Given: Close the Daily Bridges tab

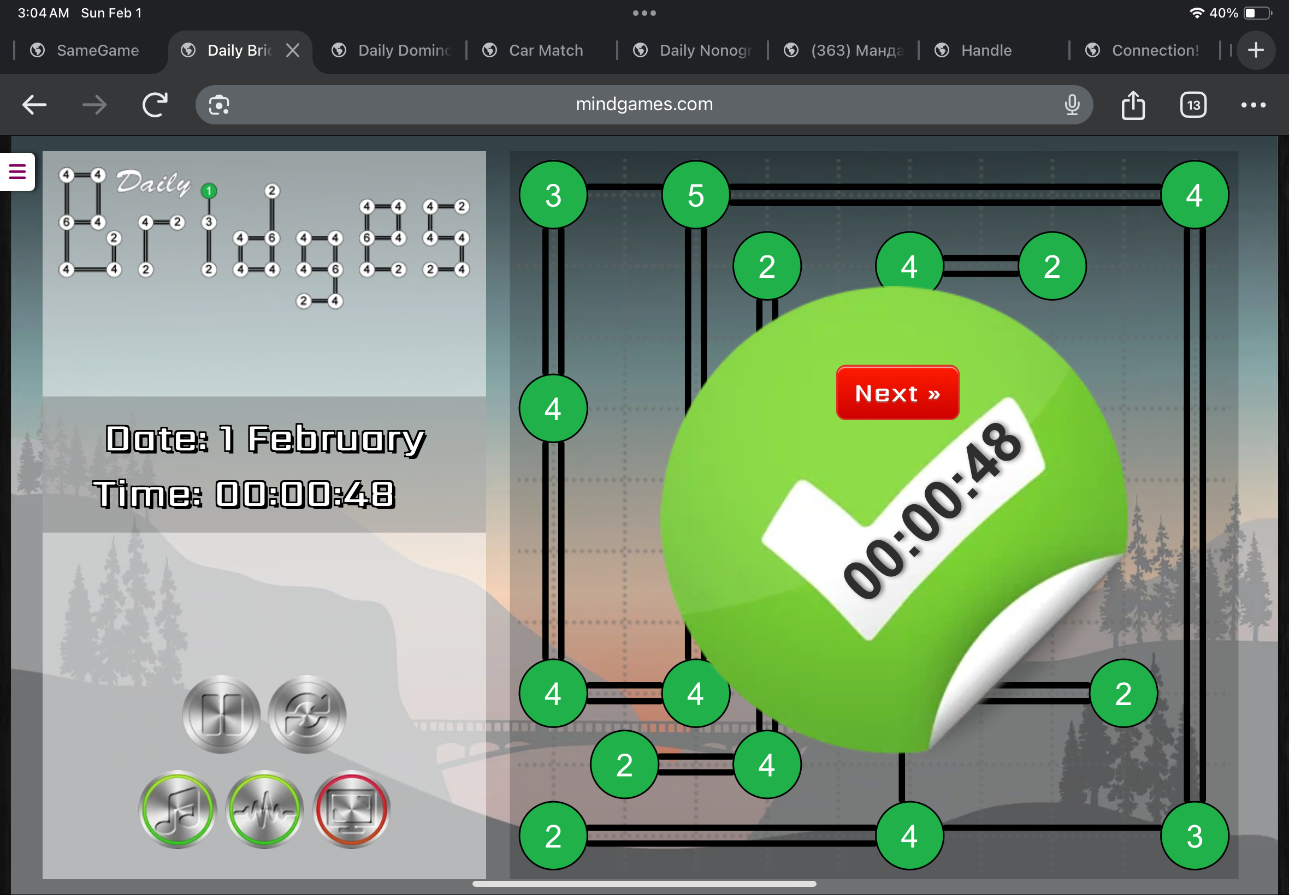Looking at the screenshot, I should (x=292, y=50).
